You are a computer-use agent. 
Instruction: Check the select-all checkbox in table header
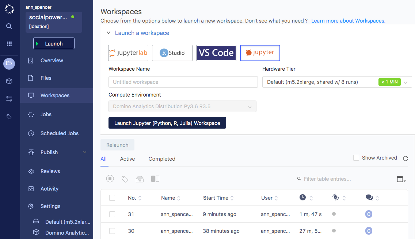[x=112, y=198]
